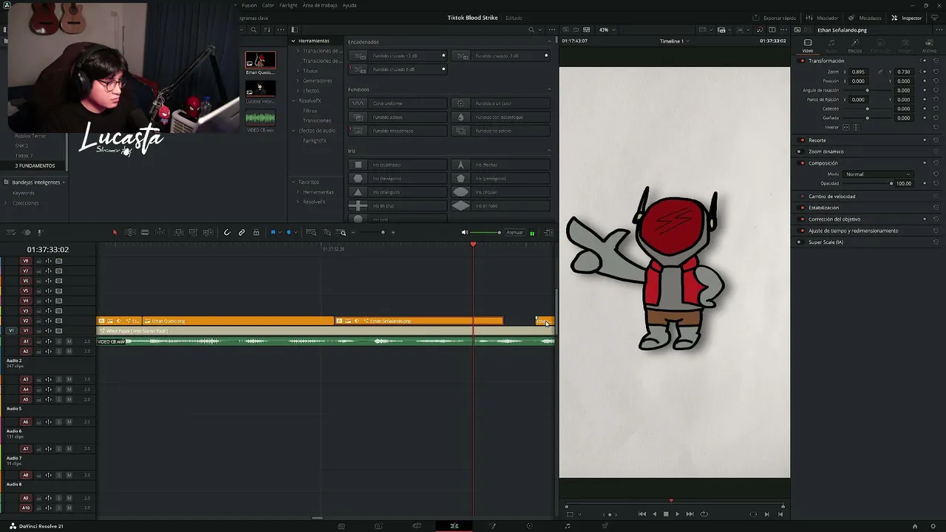The height and width of the screenshot is (532, 946).
Task: Collapse the Favoritos section
Action: point(293,182)
